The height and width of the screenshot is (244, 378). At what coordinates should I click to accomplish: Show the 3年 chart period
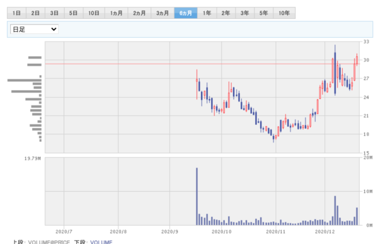244,13
